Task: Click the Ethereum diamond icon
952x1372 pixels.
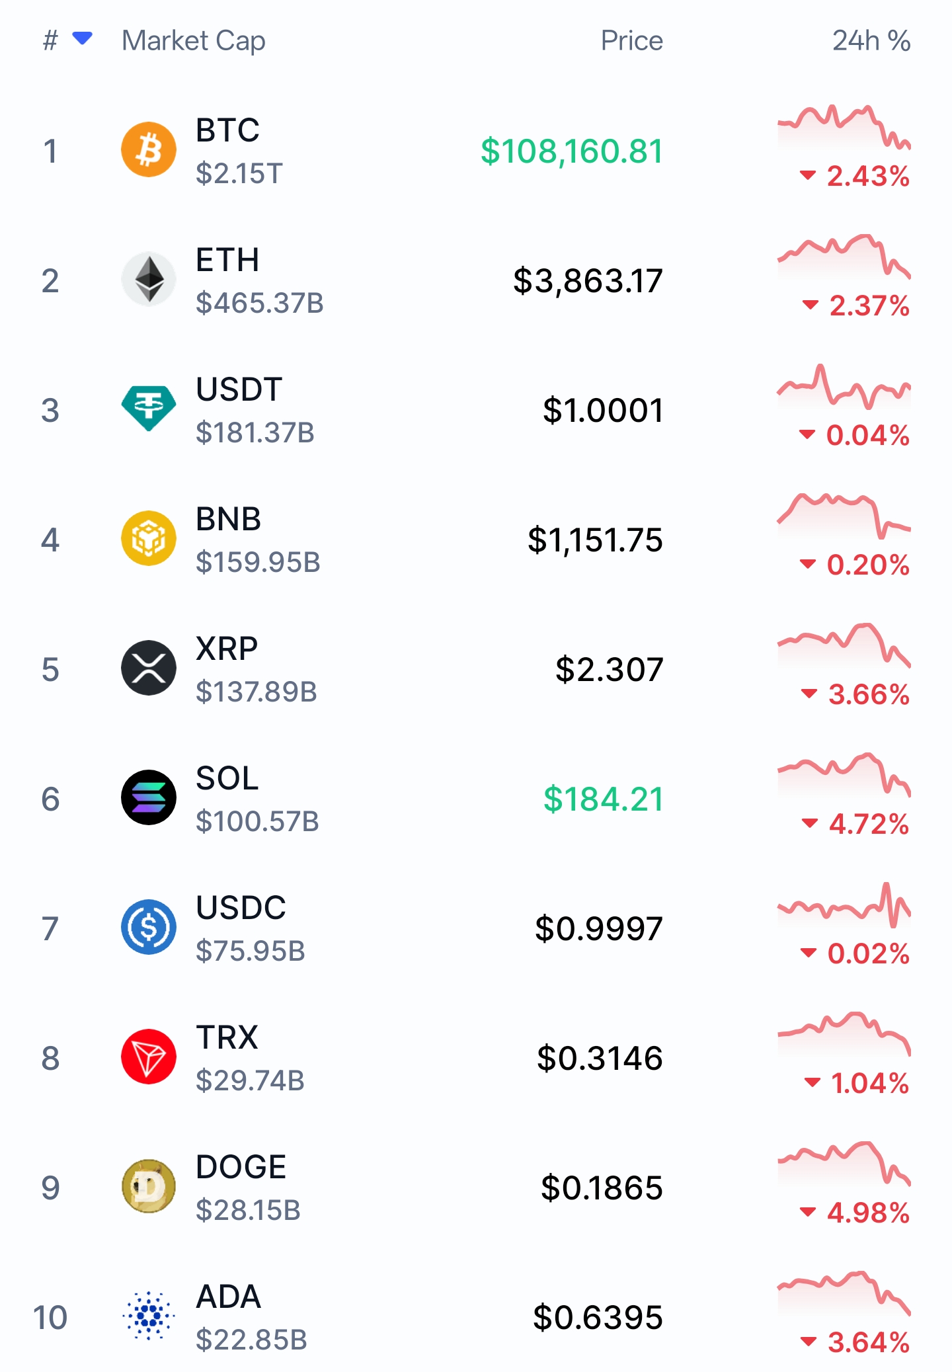Action: point(149,279)
